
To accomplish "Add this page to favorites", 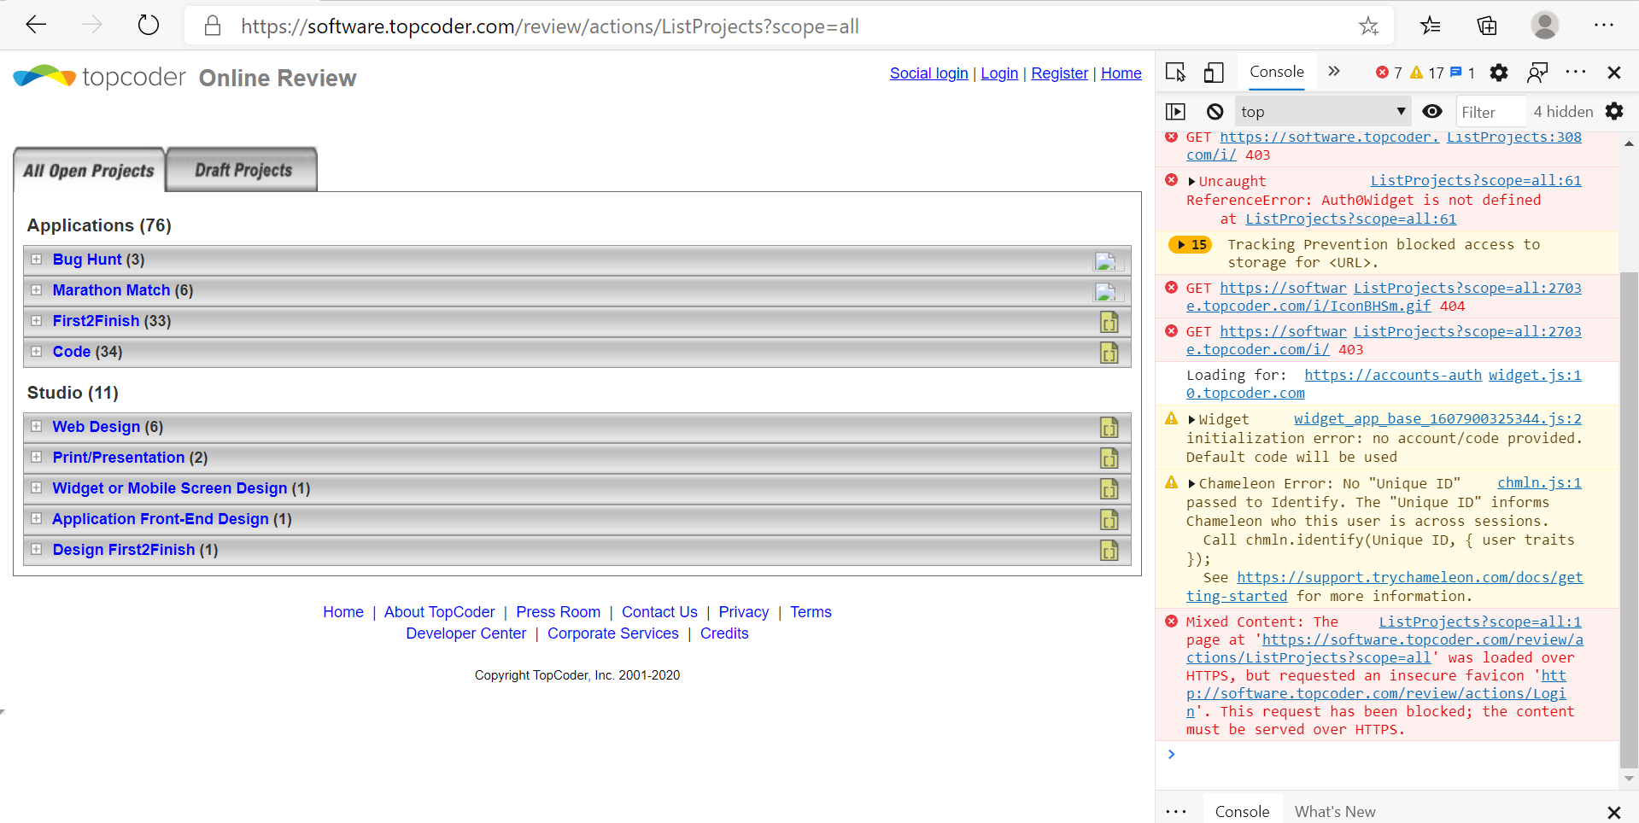I will click(x=1369, y=26).
